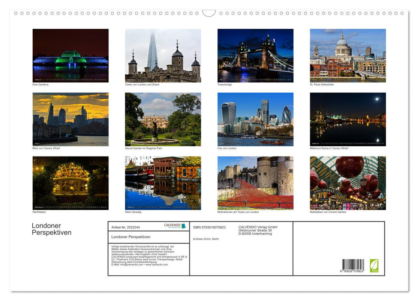Image resolution: width=418 pixels, height=301 pixels.
Task: Expand the Marktleben von Covent Garden image
Action: 347,182
